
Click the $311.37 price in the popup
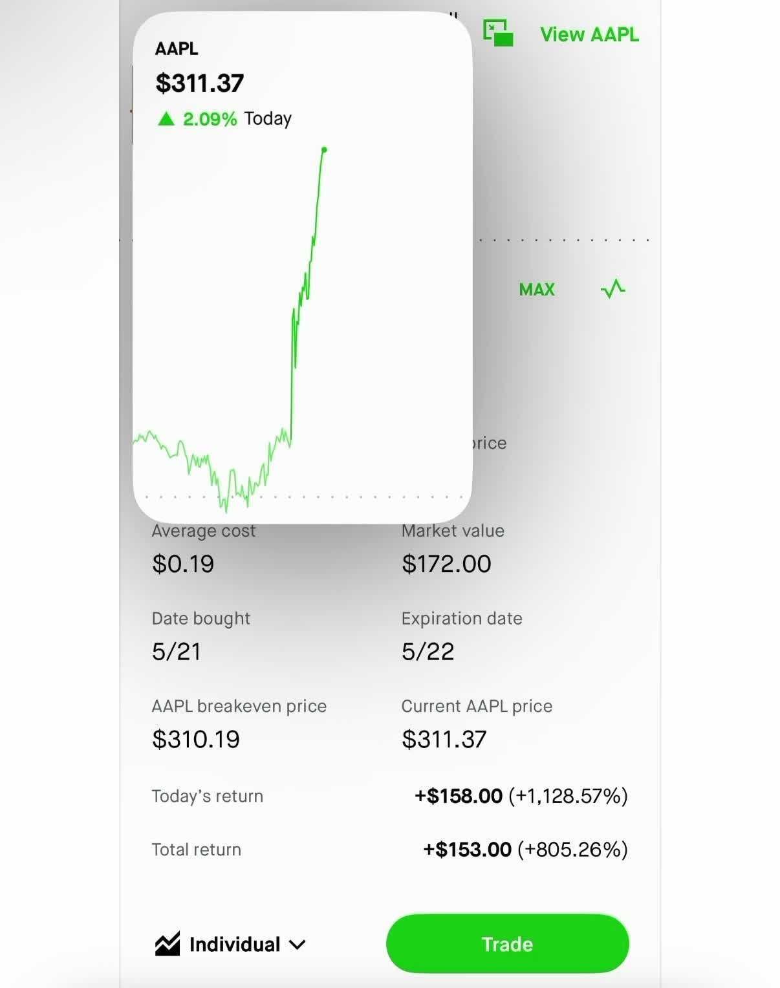[199, 83]
